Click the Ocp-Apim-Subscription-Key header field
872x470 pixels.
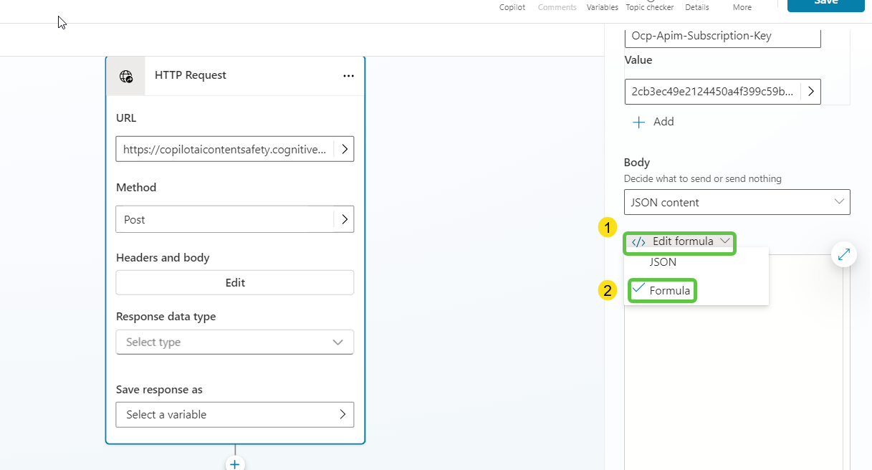(722, 36)
